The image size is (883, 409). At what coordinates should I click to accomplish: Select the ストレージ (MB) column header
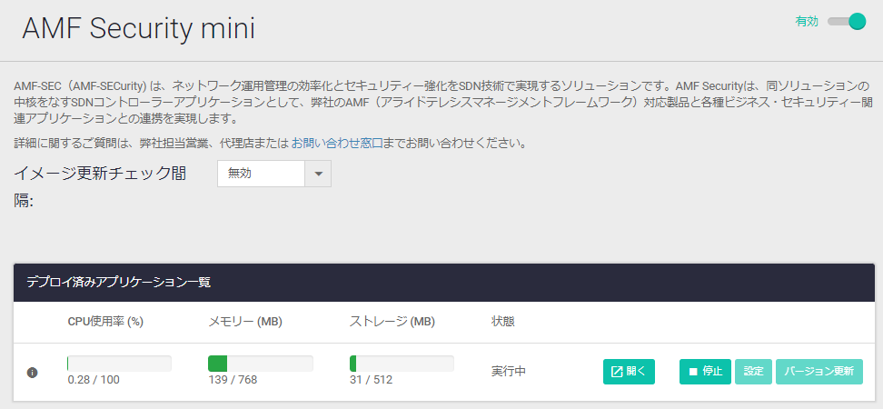point(392,322)
